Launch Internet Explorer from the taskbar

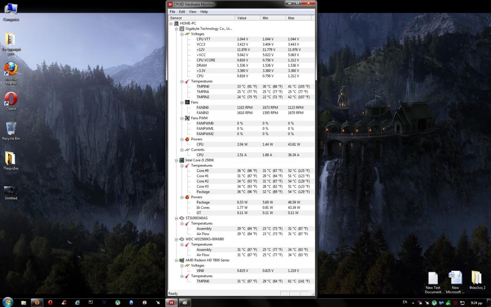pyautogui.click(x=77, y=302)
